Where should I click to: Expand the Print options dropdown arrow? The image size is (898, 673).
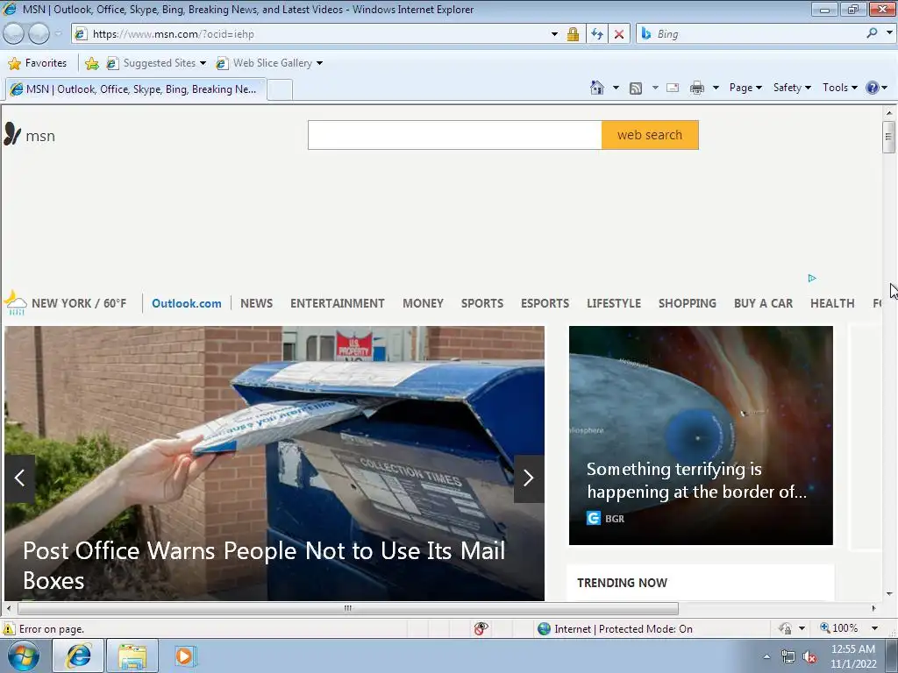tap(716, 88)
